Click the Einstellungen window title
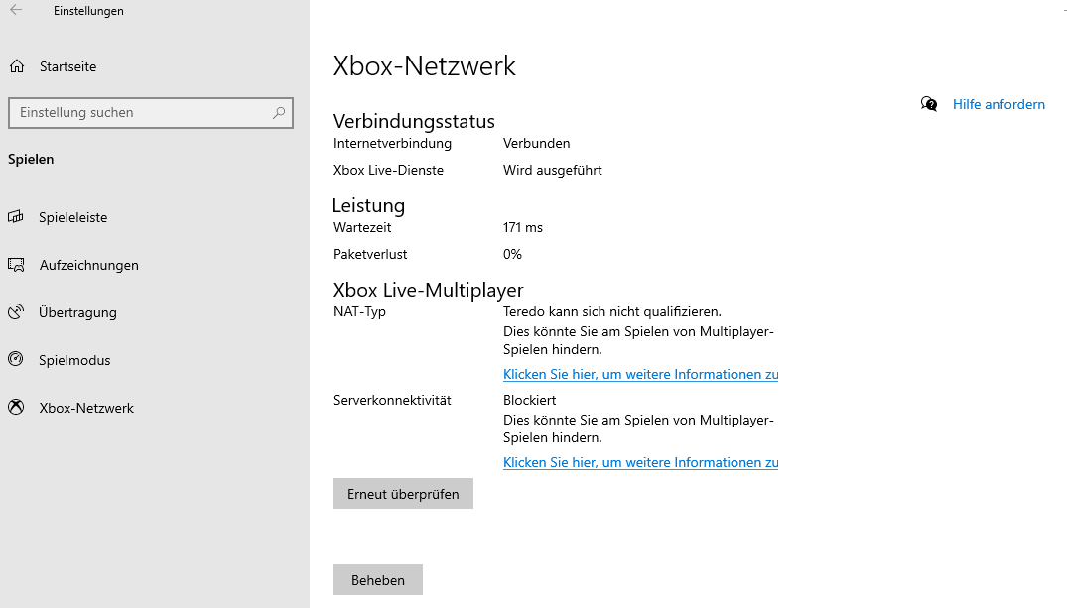Viewport: 1067px width, 608px height. (x=88, y=11)
